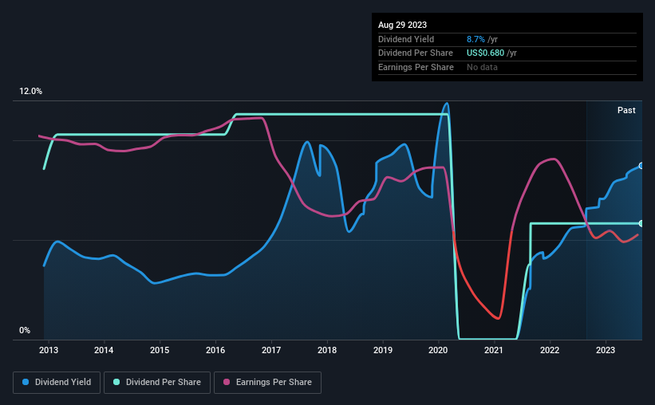Click the 2018 year tick label
The image size is (655, 405).
point(327,350)
